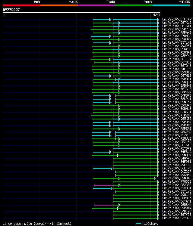Click the AV775957 query name

(11, 10)
